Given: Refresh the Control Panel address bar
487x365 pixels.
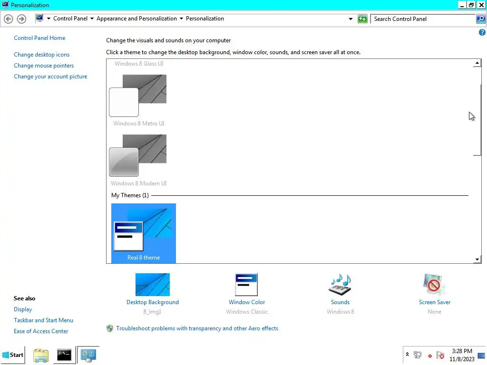Looking at the screenshot, I should tap(362, 19).
